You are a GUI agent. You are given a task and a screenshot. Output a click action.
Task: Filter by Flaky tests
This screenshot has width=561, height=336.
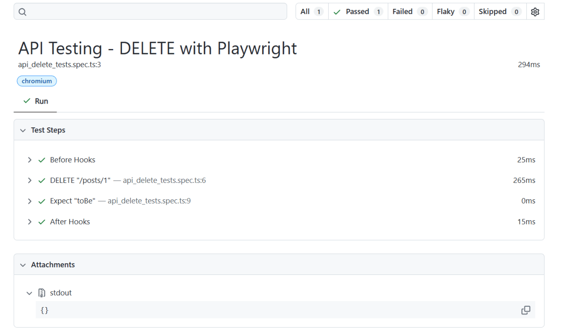(452, 12)
